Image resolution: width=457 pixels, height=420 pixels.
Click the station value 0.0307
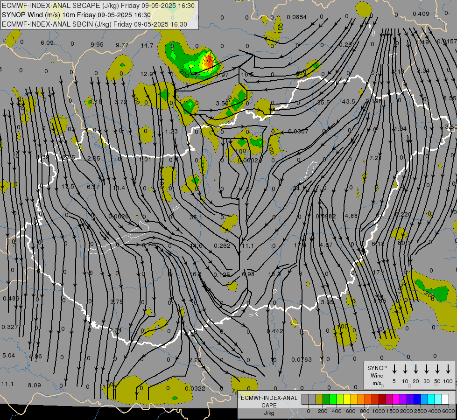[298, 132]
